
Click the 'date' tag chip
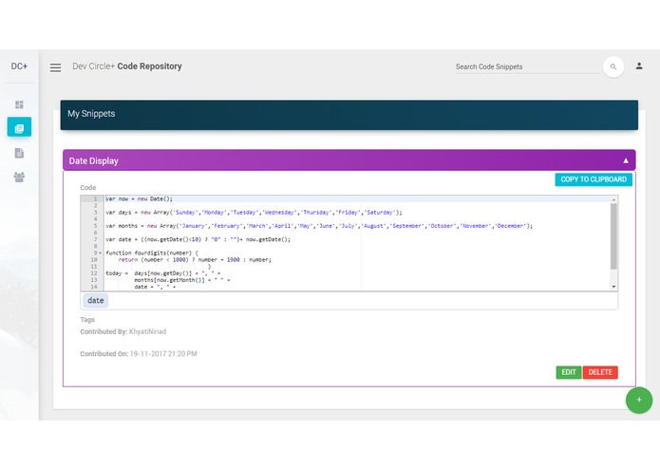(96, 300)
